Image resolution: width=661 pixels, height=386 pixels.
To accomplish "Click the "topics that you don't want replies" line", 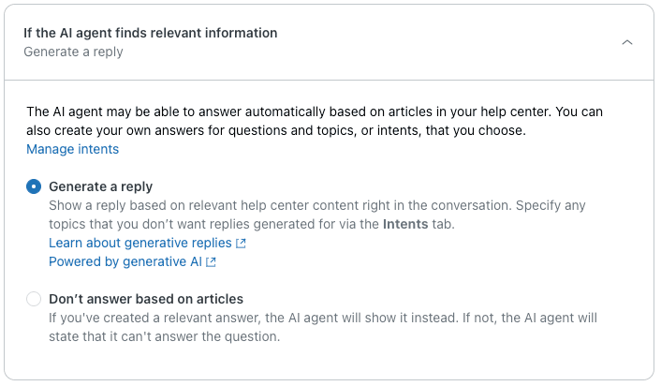I will click(187, 224).
